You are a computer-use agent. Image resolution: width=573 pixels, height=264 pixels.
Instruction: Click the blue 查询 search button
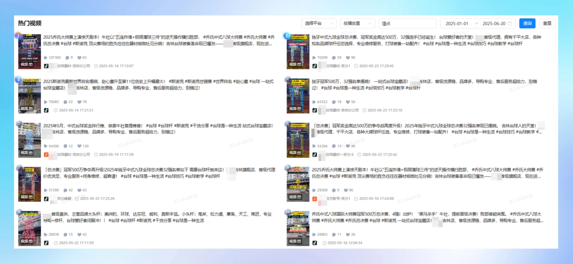527,23
